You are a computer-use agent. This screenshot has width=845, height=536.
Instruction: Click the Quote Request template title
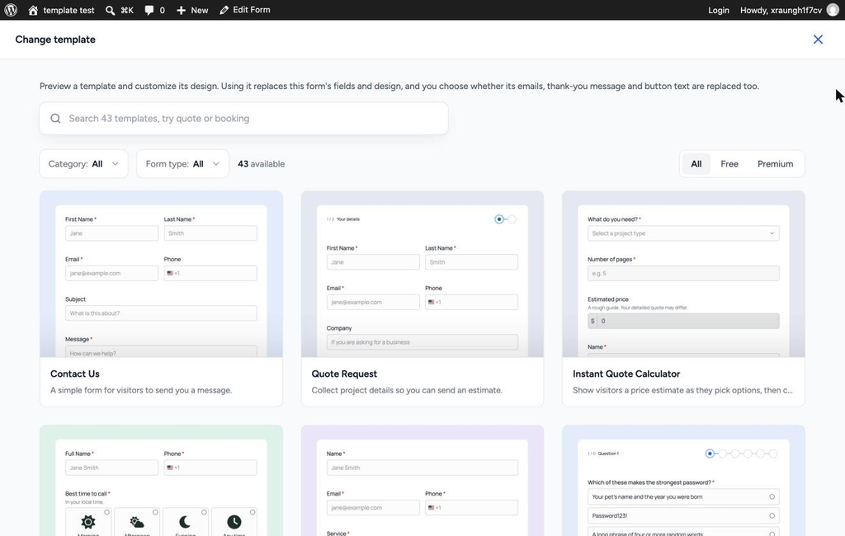344,374
